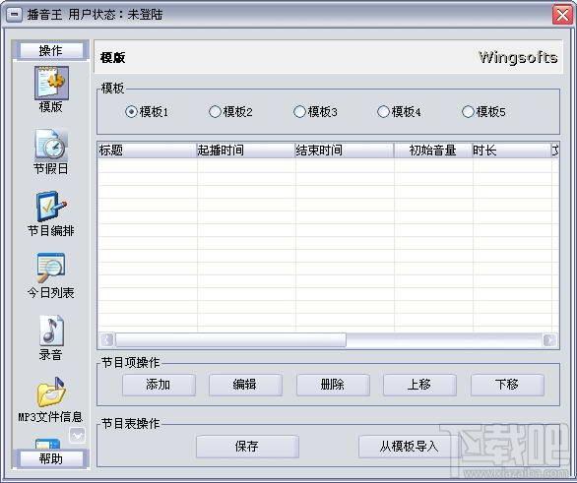Click the 结束时间 column header

click(345, 151)
